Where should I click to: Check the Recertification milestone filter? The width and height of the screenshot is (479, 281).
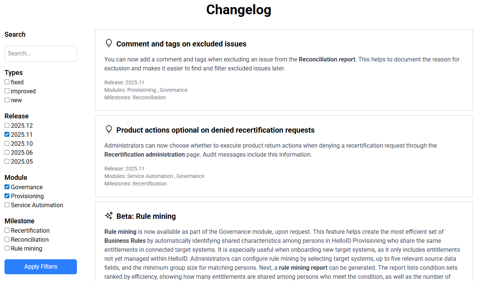(x=6, y=230)
